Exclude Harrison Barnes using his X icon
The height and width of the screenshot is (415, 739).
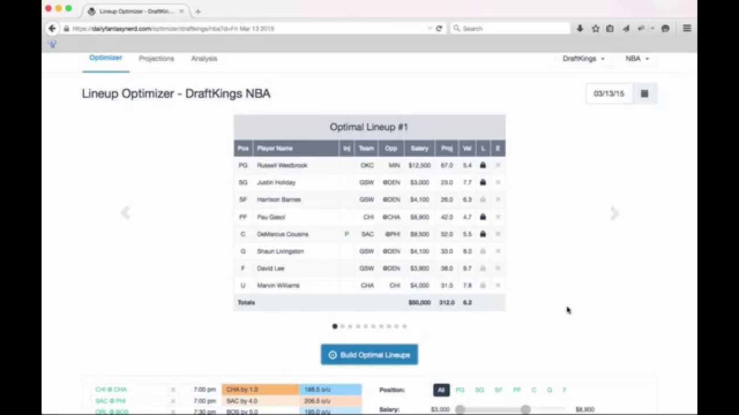[498, 199]
